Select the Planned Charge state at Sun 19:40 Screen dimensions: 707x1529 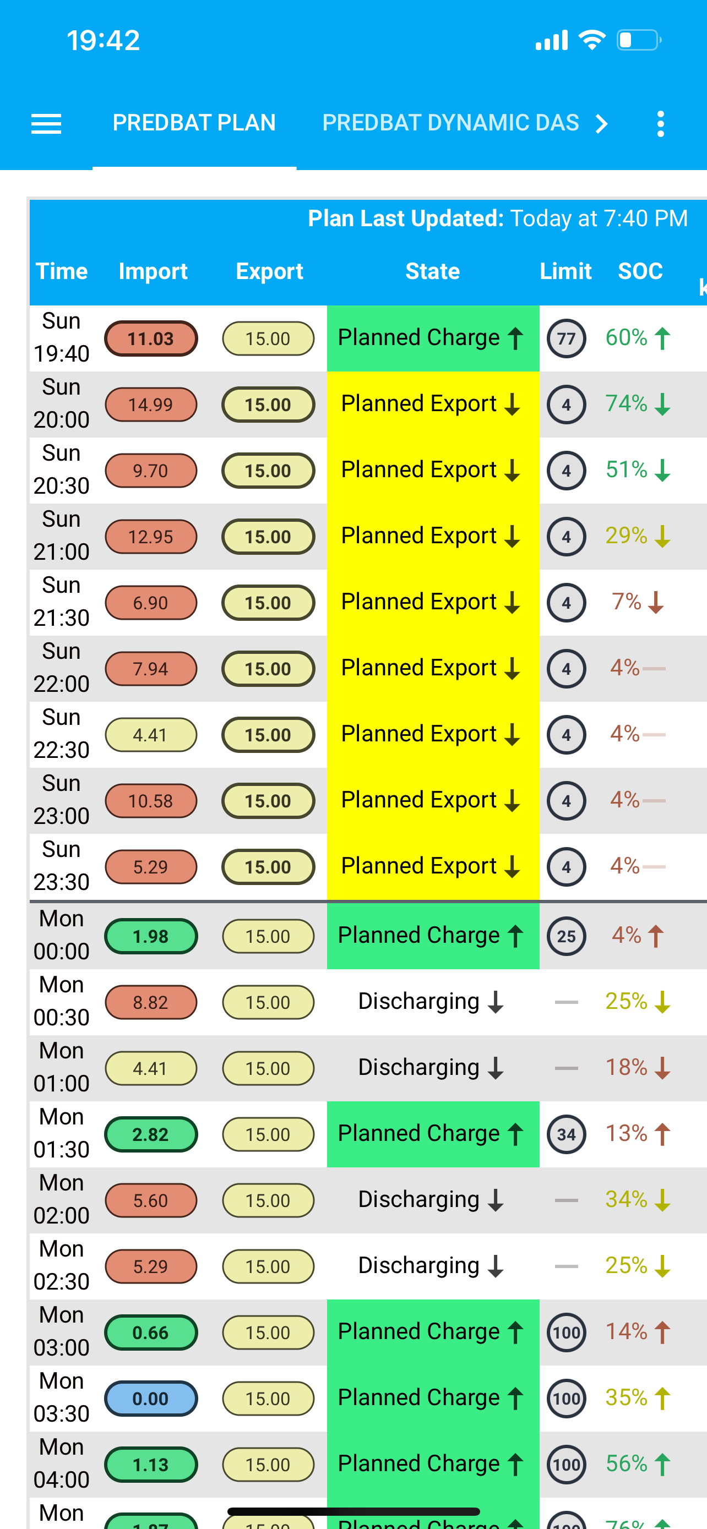433,338
